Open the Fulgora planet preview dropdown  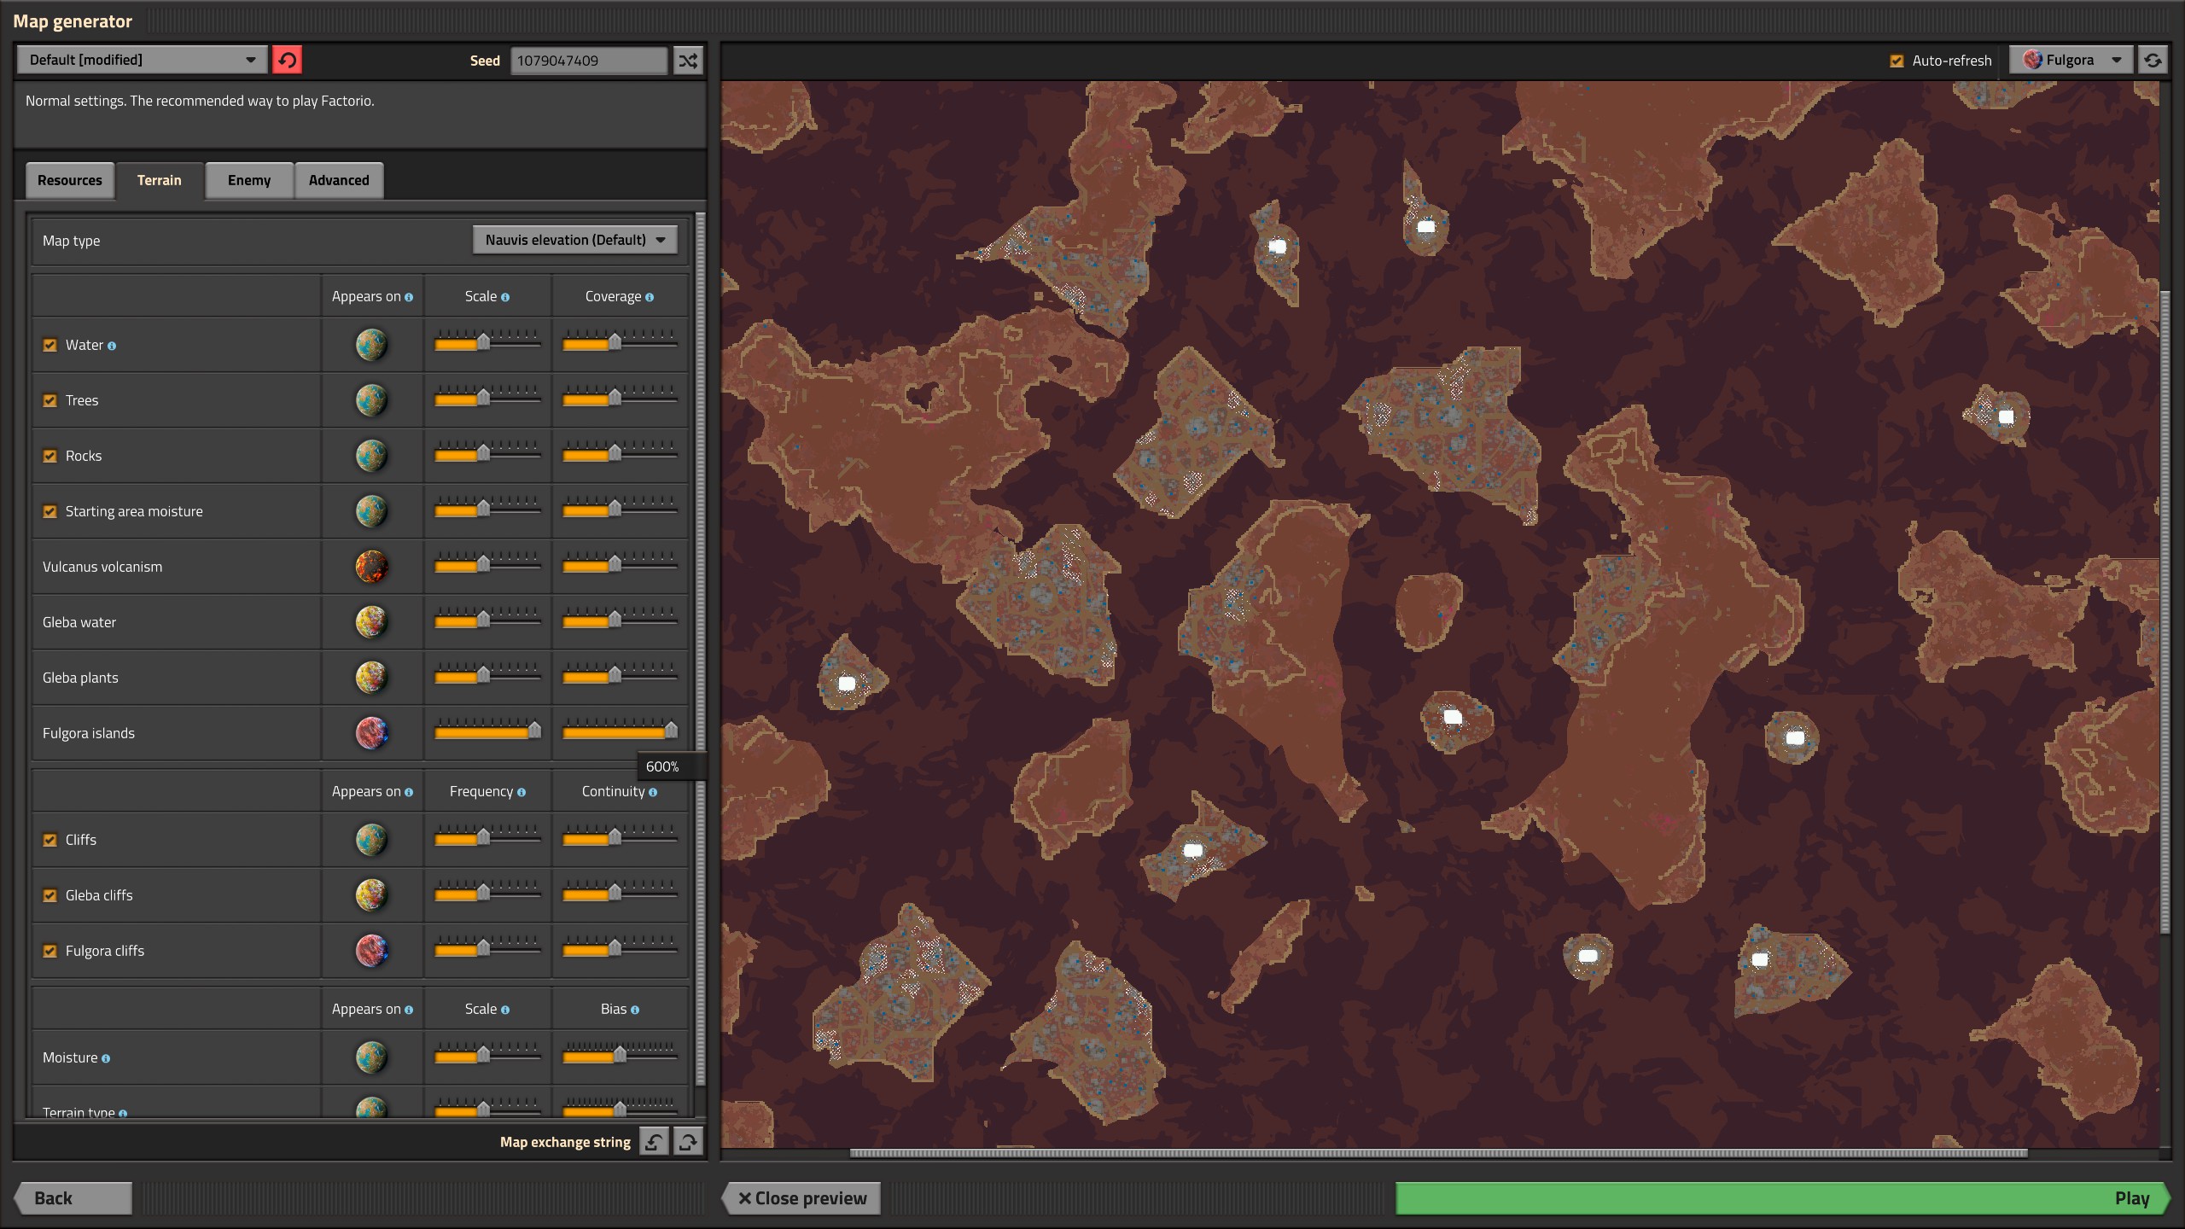[2071, 60]
